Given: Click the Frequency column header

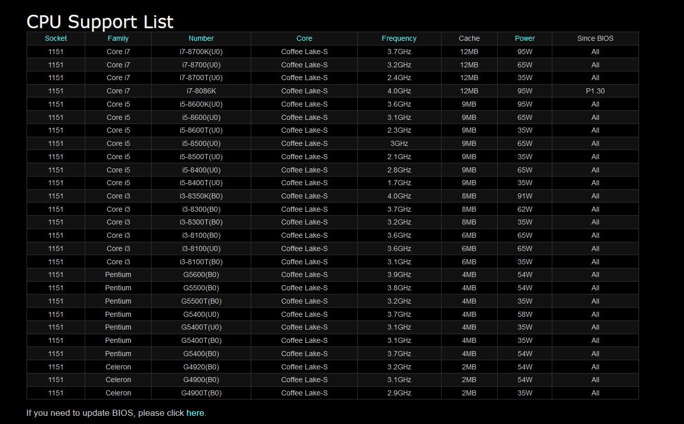Looking at the screenshot, I should (x=399, y=38).
